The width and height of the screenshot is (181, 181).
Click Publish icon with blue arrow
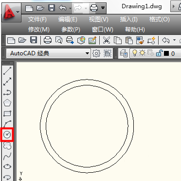[x=70, y=40]
